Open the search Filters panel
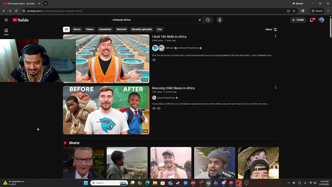The image size is (332, 187). [271, 30]
